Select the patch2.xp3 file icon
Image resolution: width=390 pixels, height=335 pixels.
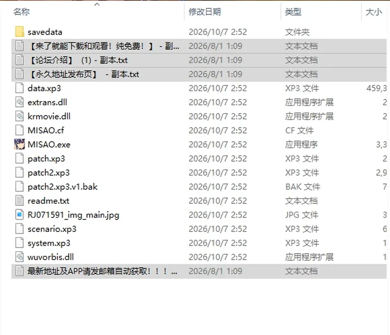point(19,173)
